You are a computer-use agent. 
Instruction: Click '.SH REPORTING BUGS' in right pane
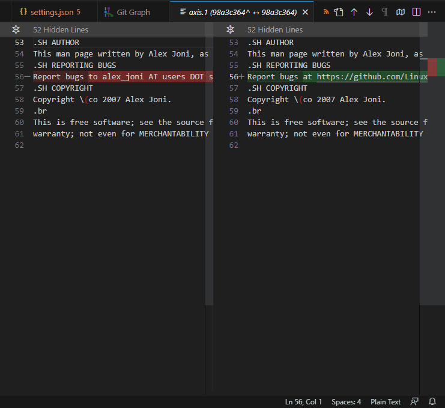click(x=289, y=65)
